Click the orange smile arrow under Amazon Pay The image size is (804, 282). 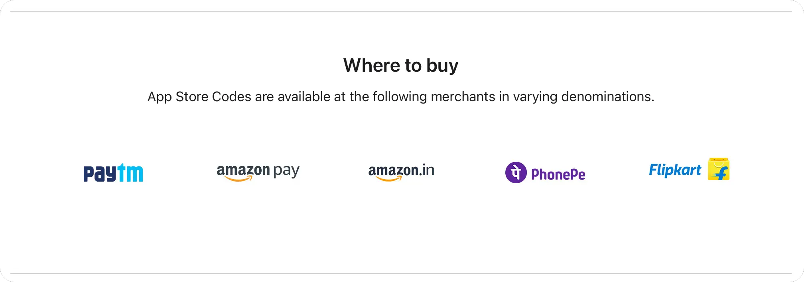tap(238, 179)
